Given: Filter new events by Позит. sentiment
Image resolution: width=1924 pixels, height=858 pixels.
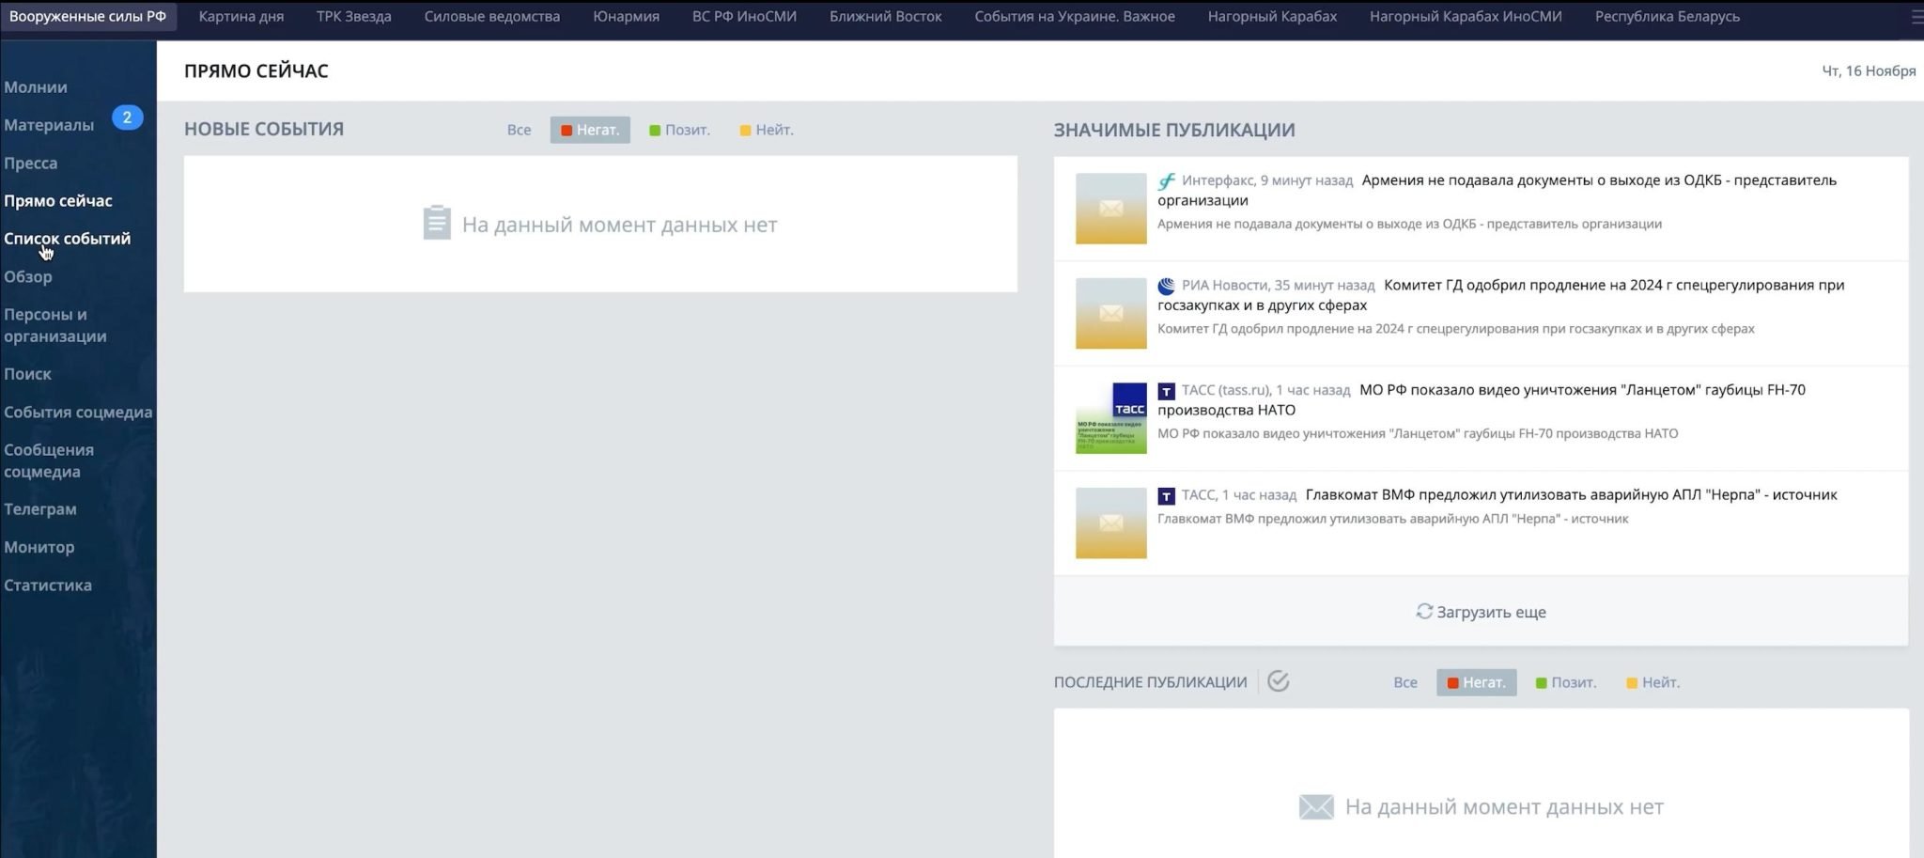Looking at the screenshot, I should tap(679, 130).
